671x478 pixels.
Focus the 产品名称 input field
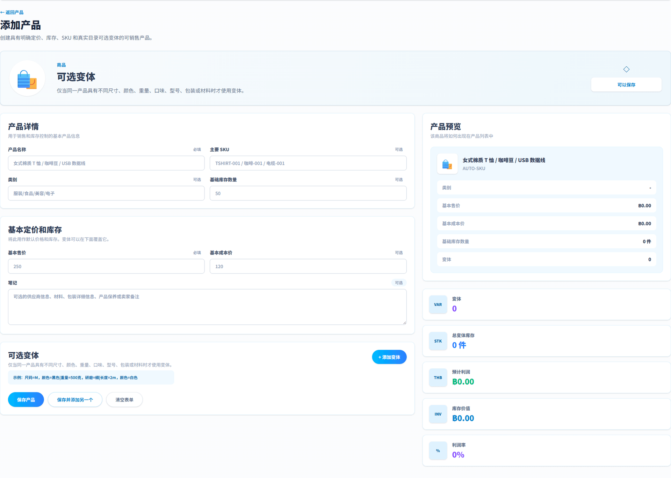(x=106, y=163)
